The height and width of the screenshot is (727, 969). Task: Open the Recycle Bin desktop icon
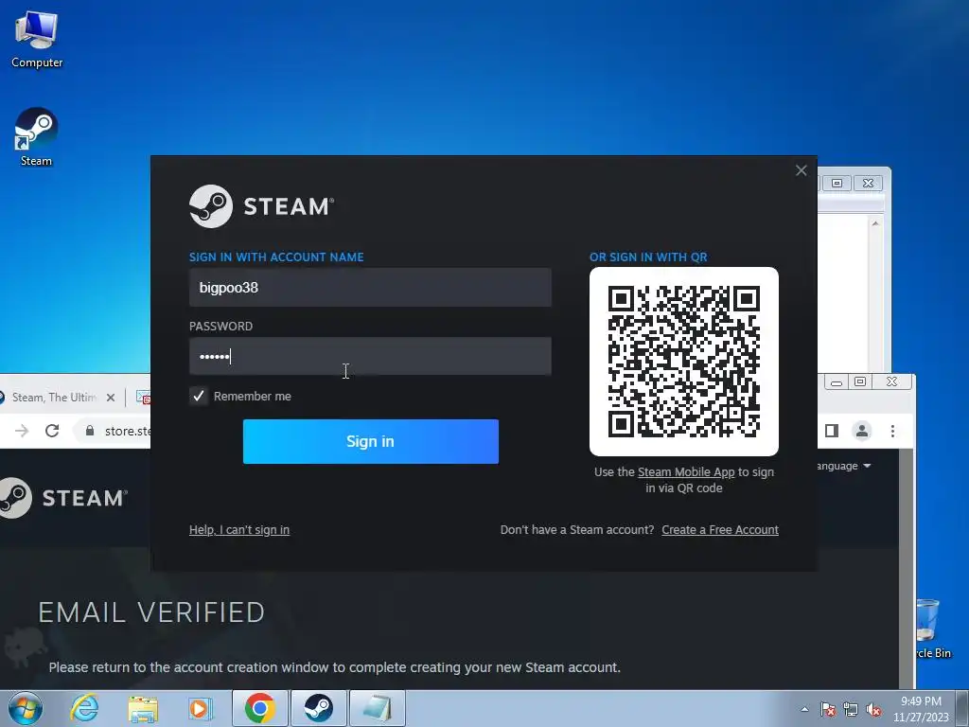pos(932,629)
